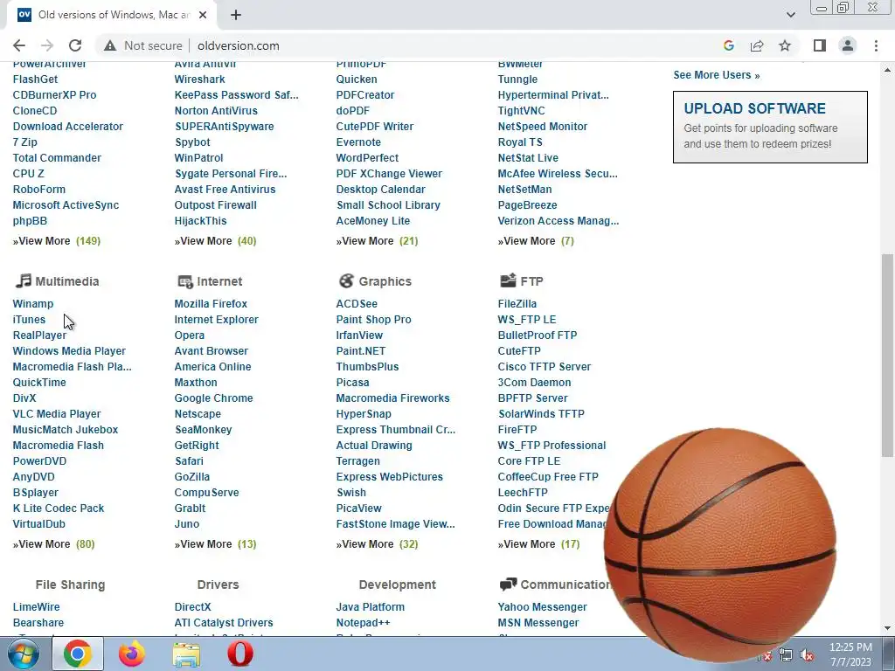The height and width of the screenshot is (671, 895).
Task: View More Internet link (13)
Action: [215, 543]
